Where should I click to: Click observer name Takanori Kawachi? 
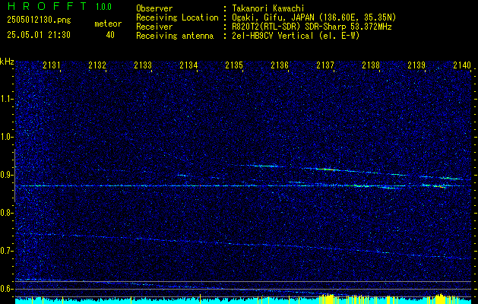click(269, 8)
